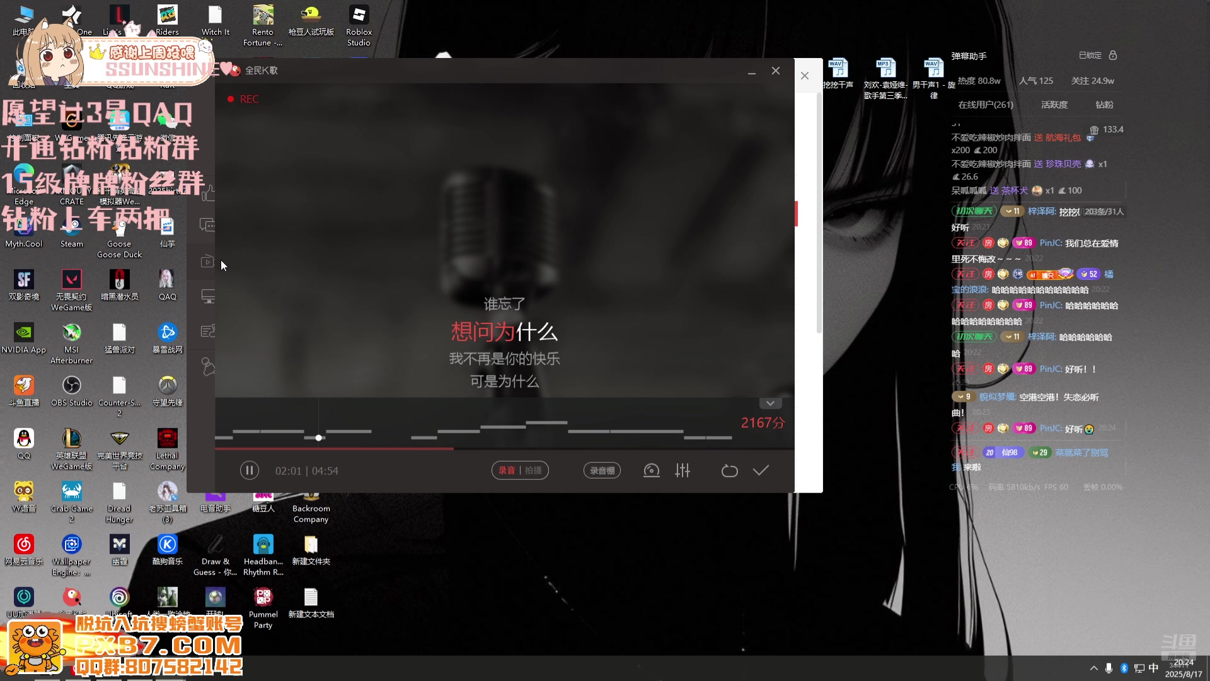
Task: Select the QQ desktop icon
Action: pos(24,444)
